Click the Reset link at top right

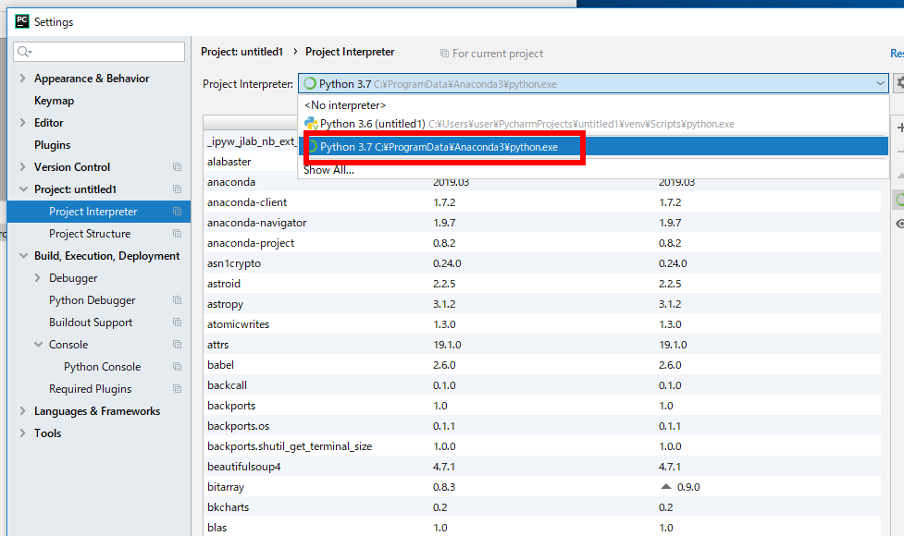898,53
